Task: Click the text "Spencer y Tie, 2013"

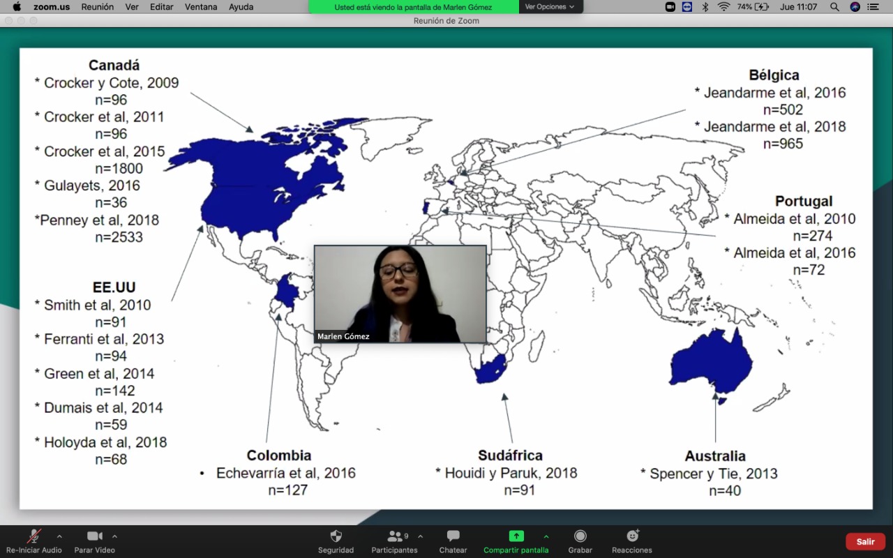Action: pos(714,474)
